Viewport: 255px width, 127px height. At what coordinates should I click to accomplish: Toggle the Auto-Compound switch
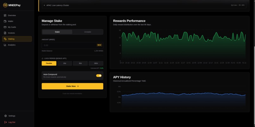click(99, 76)
